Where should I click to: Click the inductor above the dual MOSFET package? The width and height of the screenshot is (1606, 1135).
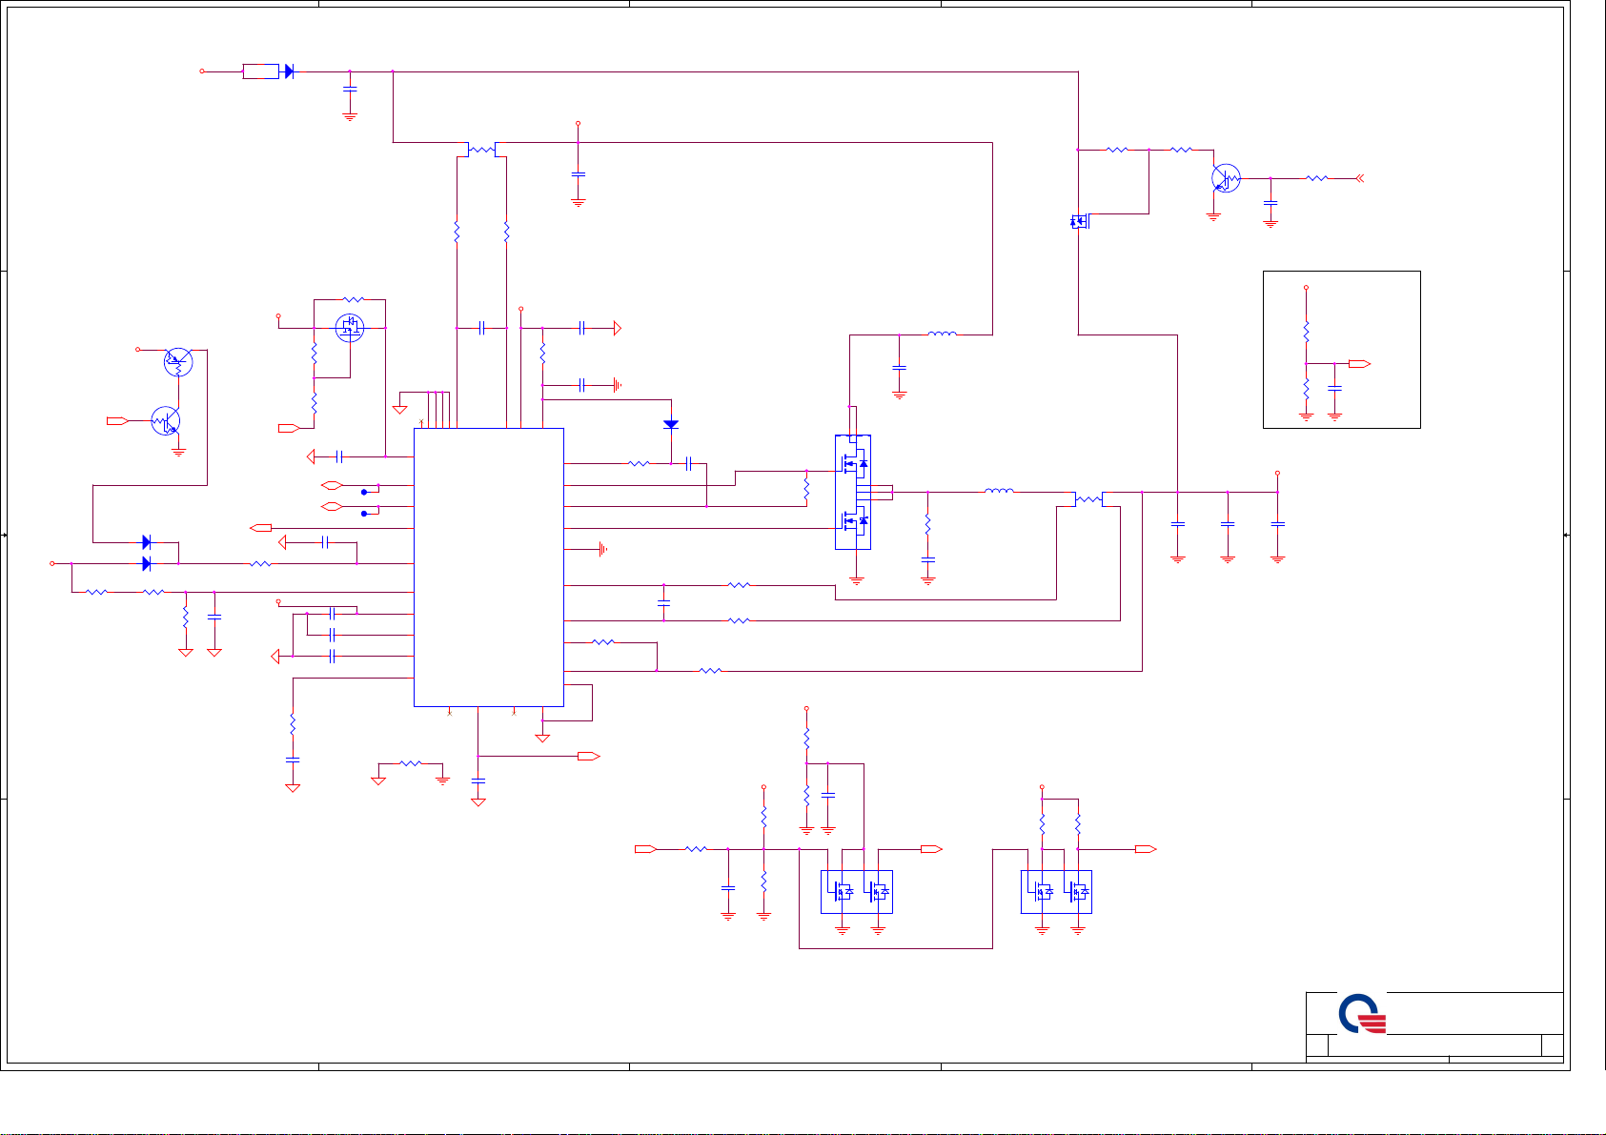(x=942, y=334)
